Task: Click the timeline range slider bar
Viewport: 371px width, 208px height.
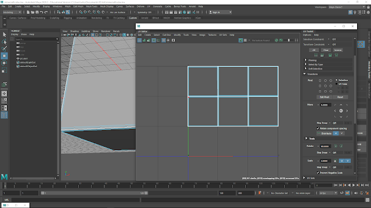Action: coord(94,193)
